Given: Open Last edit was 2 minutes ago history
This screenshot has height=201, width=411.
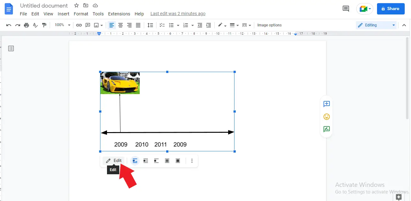Looking at the screenshot, I should coord(178,14).
